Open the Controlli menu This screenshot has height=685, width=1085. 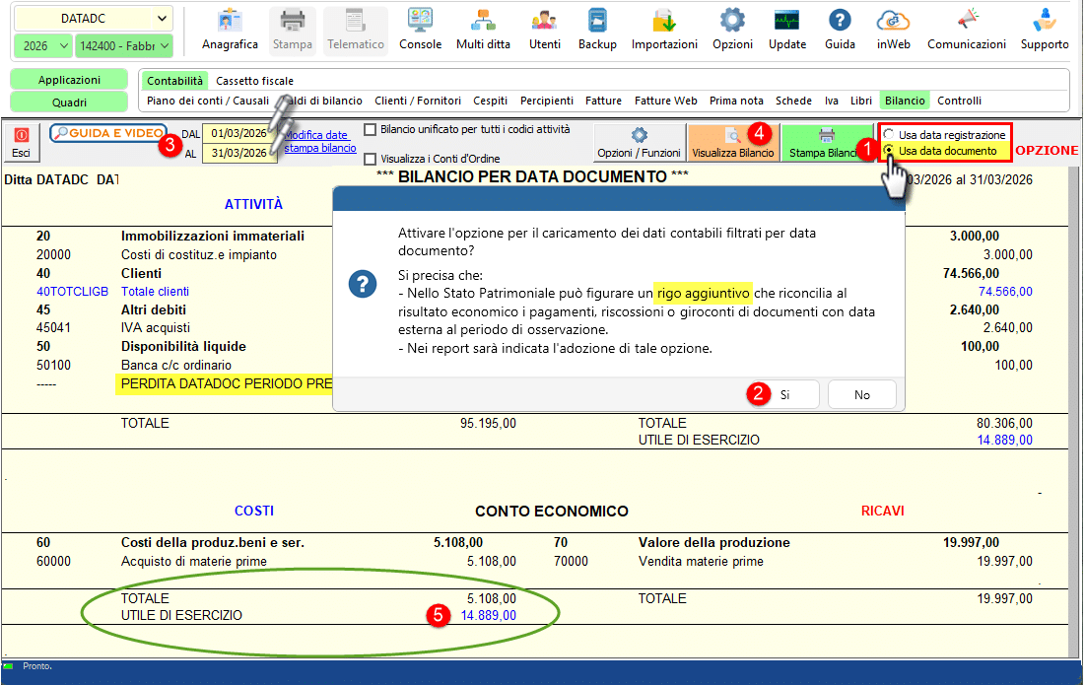(959, 101)
